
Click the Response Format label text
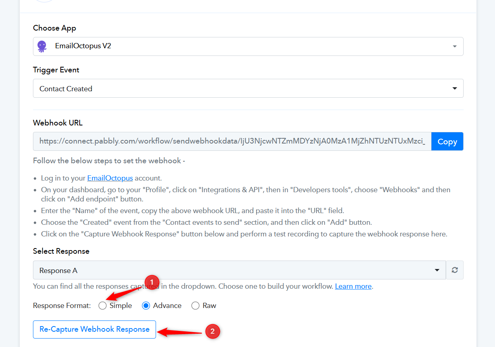pos(62,306)
